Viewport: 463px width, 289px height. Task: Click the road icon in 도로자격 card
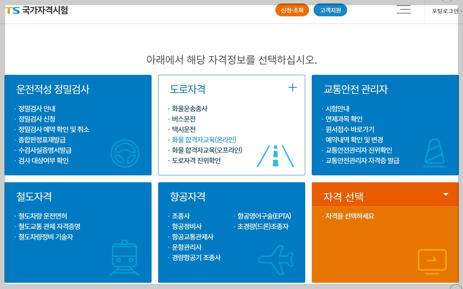pos(275,156)
